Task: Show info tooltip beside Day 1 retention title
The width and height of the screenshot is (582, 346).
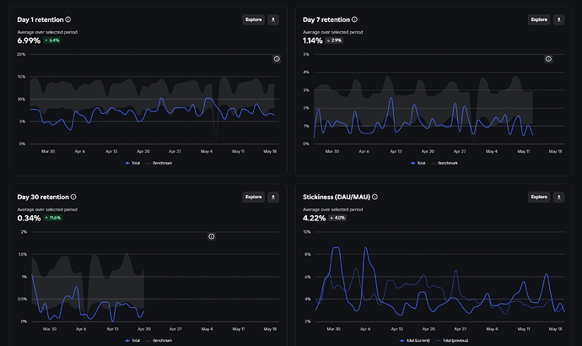Action: click(68, 19)
